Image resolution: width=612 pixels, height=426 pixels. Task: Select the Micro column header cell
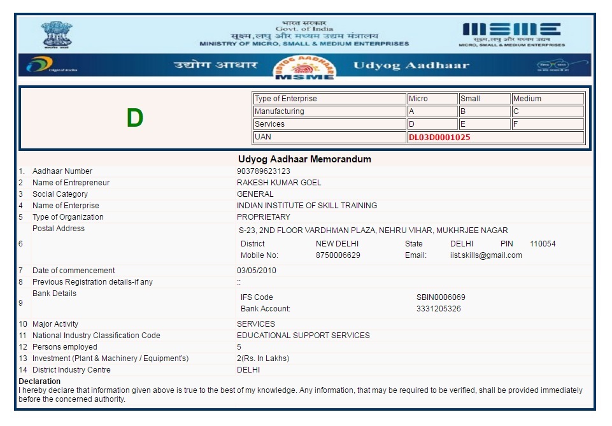(x=432, y=99)
